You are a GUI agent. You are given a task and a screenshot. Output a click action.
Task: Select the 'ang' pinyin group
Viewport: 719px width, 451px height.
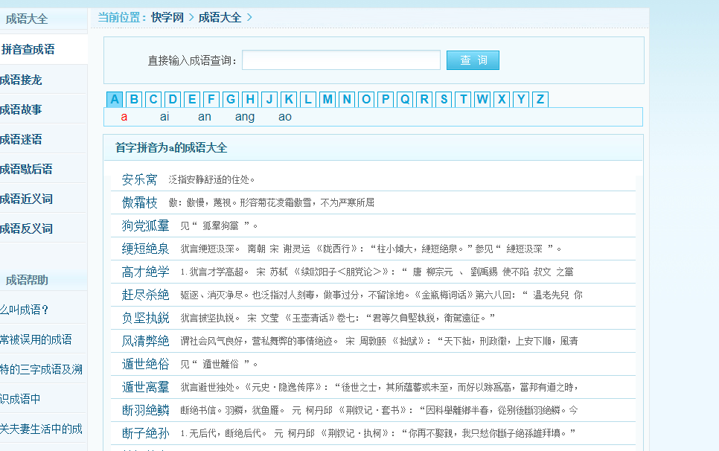tap(244, 117)
